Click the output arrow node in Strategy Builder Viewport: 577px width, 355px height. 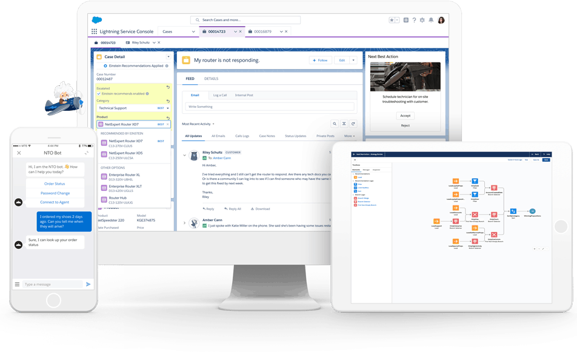point(533,211)
